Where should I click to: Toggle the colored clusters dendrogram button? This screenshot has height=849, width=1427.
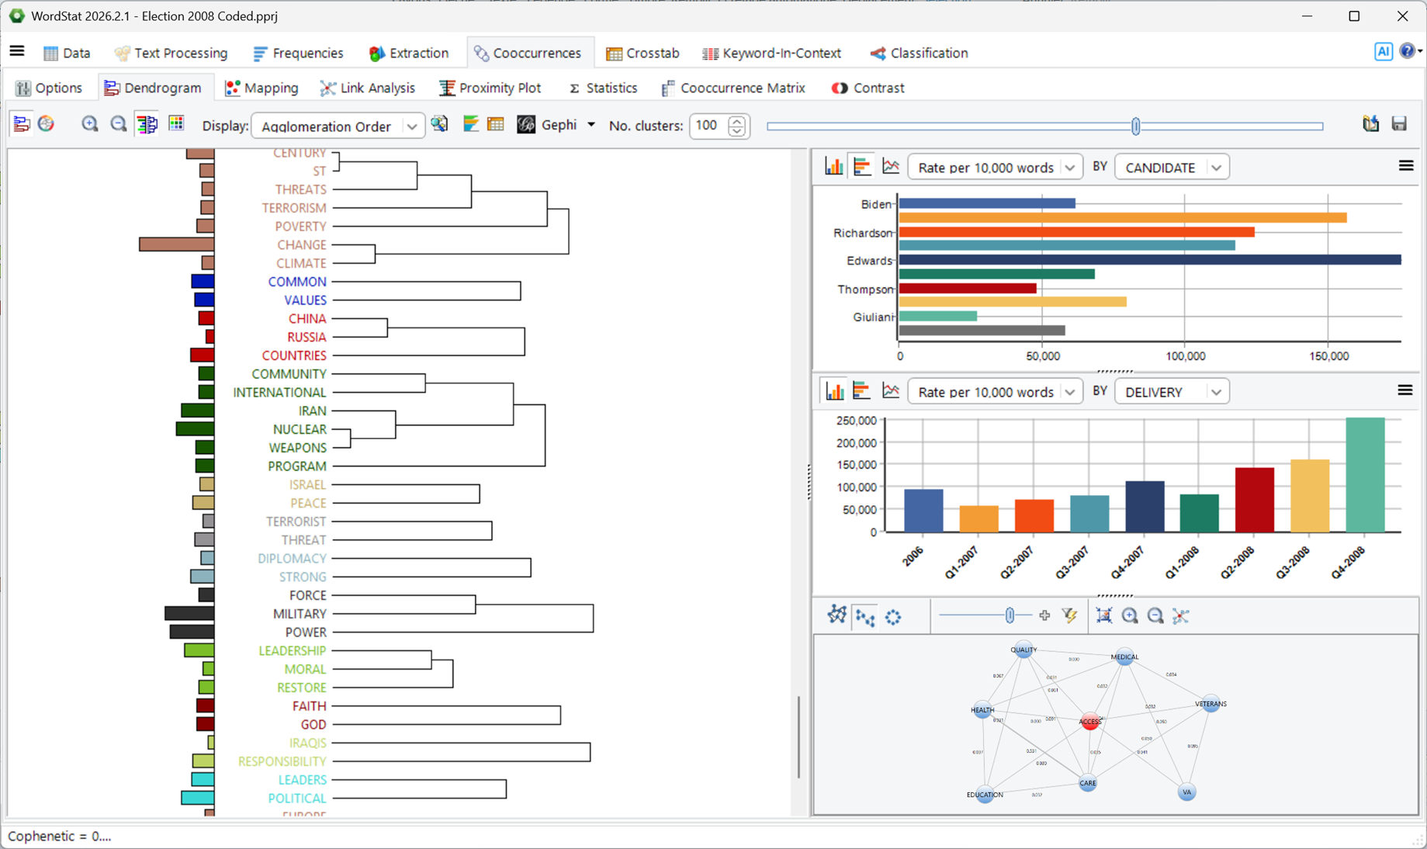click(x=147, y=124)
